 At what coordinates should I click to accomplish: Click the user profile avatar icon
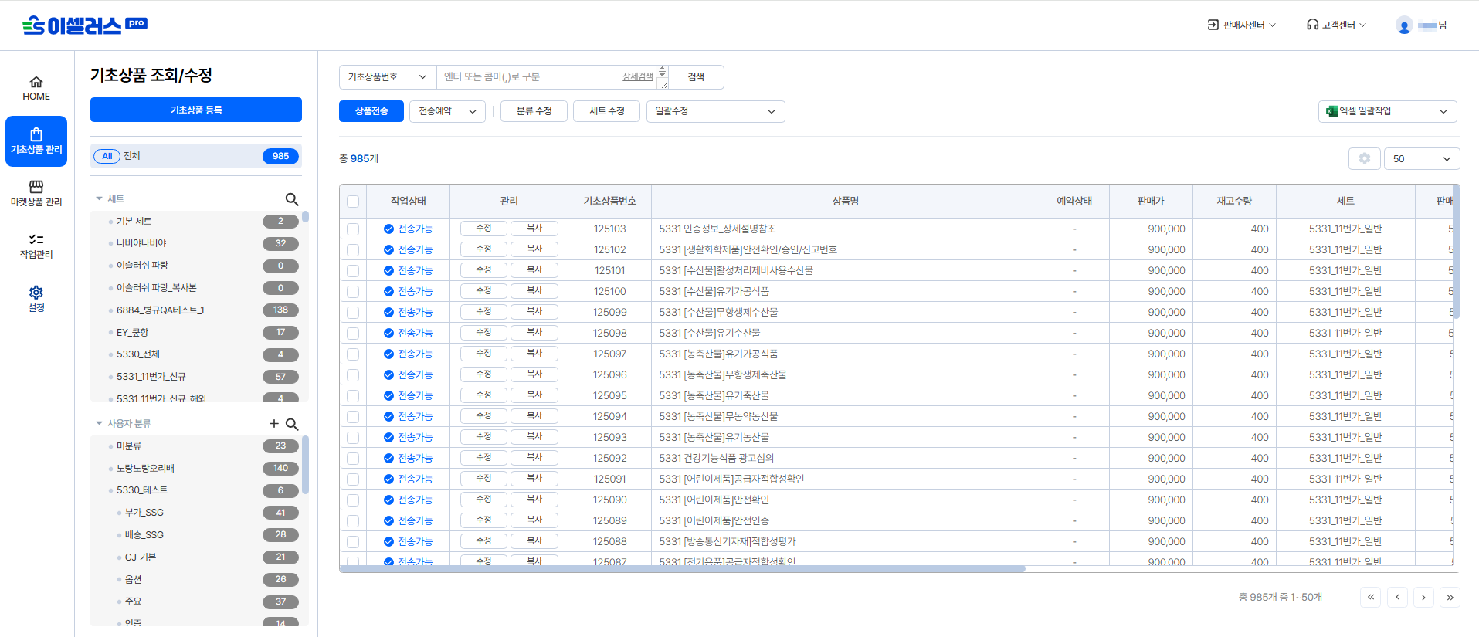coord(1404,25)
